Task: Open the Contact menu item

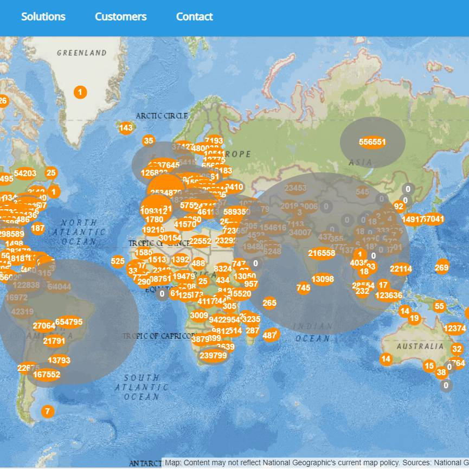Action: tap(195, 17)
